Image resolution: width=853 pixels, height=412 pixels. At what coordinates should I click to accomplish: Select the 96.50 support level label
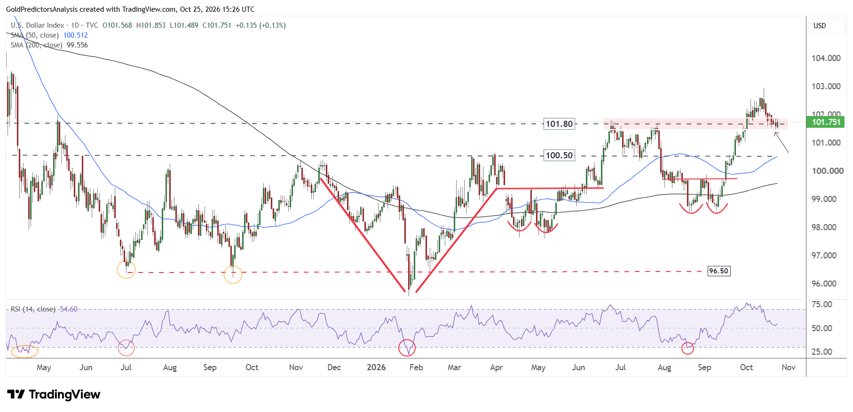(x=719, y=271)
